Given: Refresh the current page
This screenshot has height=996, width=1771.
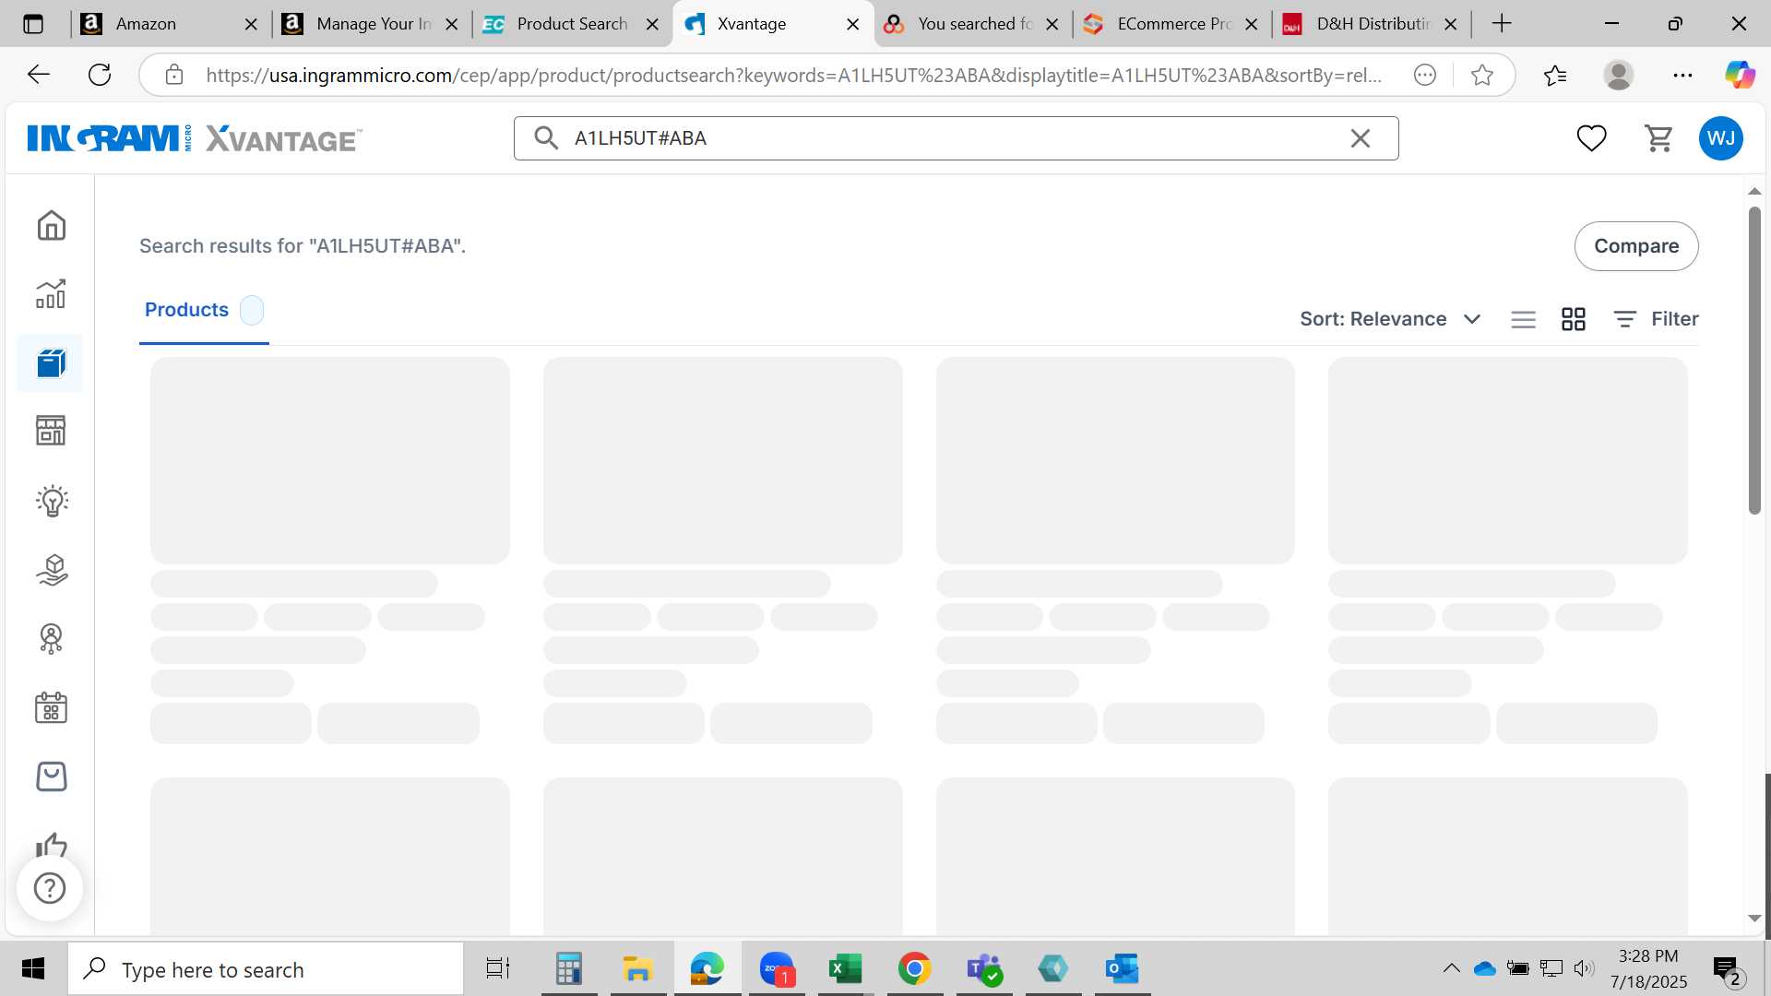Looking at the screenshot, I should (100, 75).
